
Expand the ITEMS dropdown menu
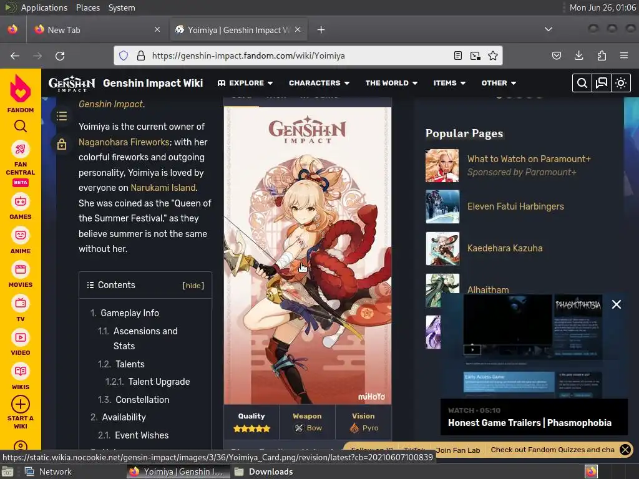pyautogui.click(x=449, y=83)
